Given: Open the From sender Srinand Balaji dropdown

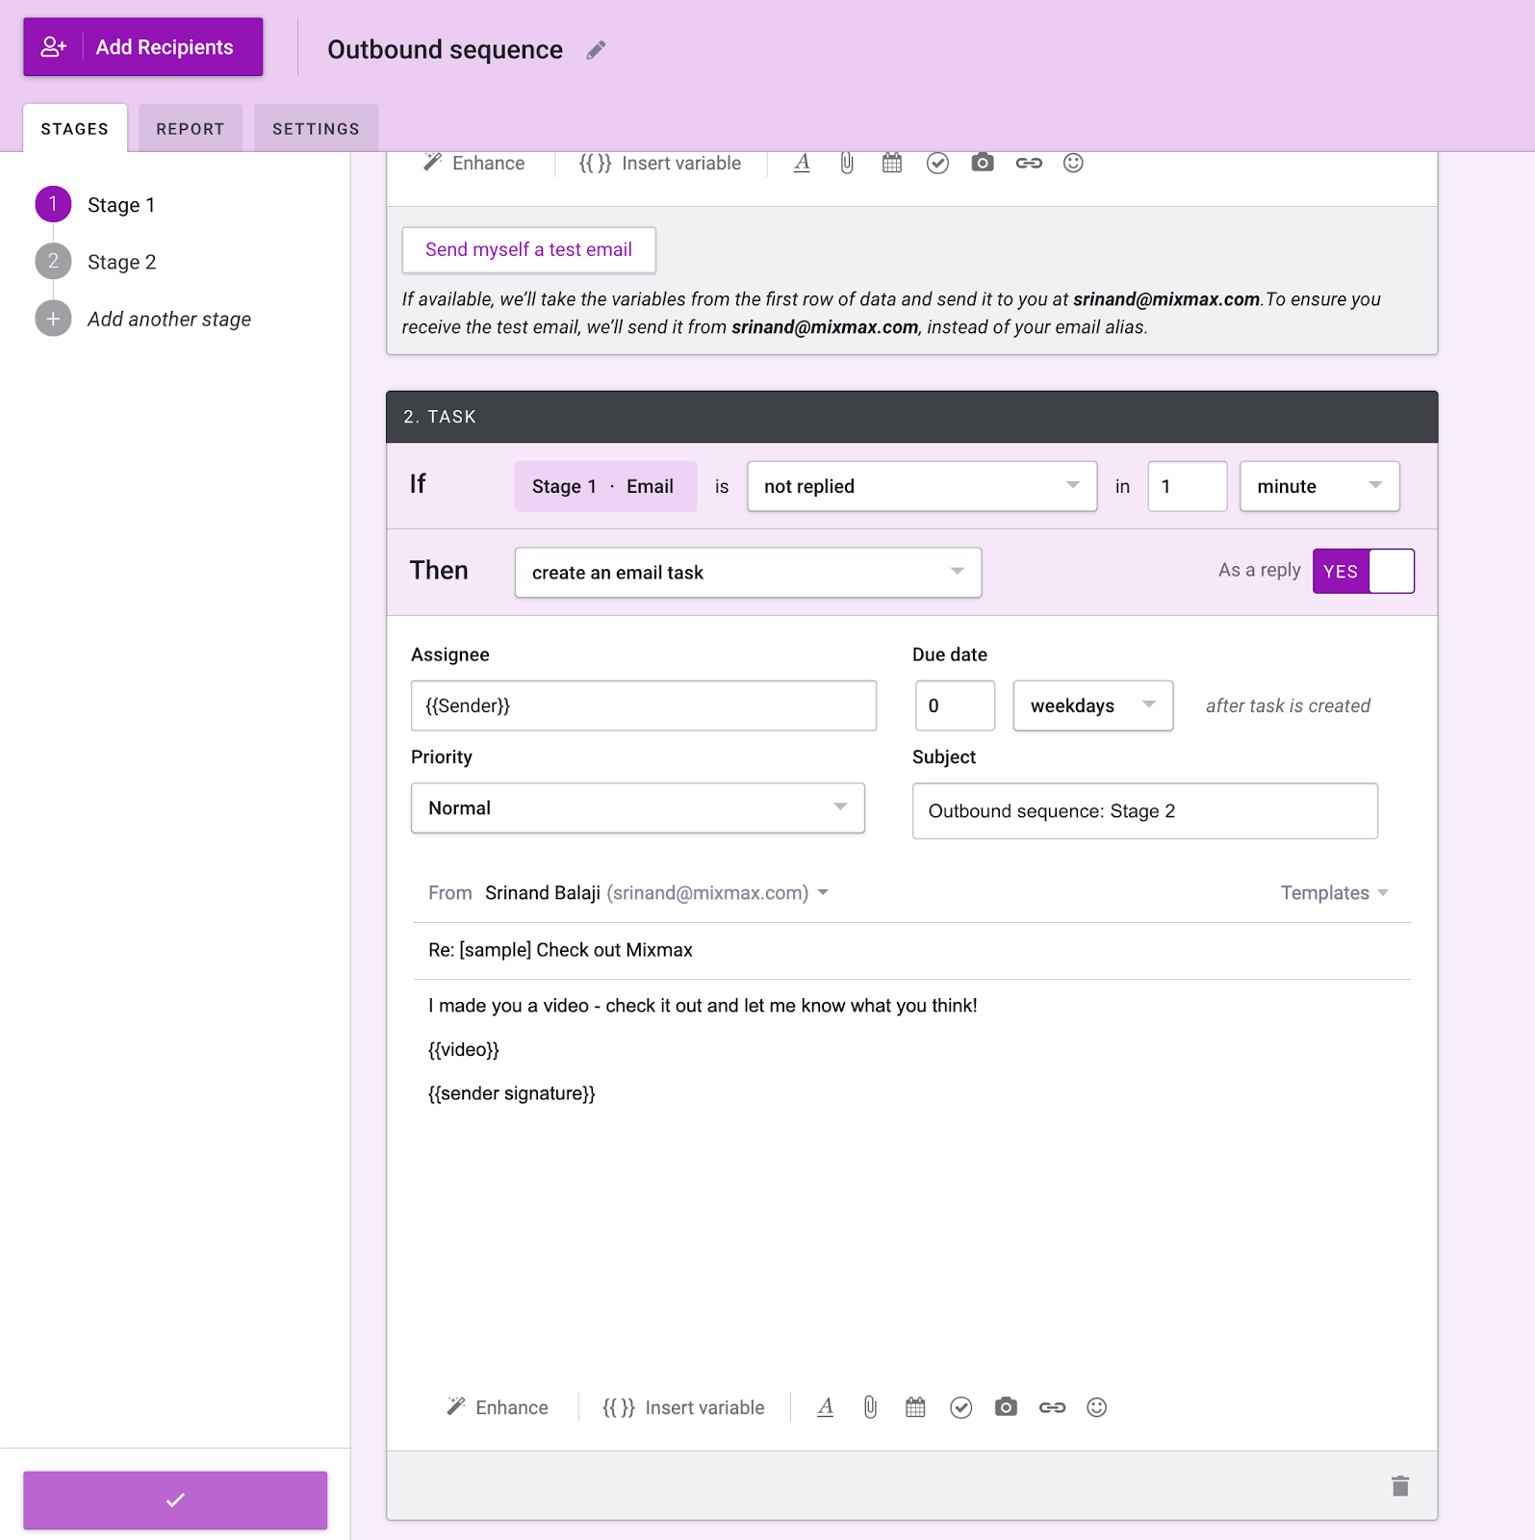Looking at the screenshot, I should (656, 893).
